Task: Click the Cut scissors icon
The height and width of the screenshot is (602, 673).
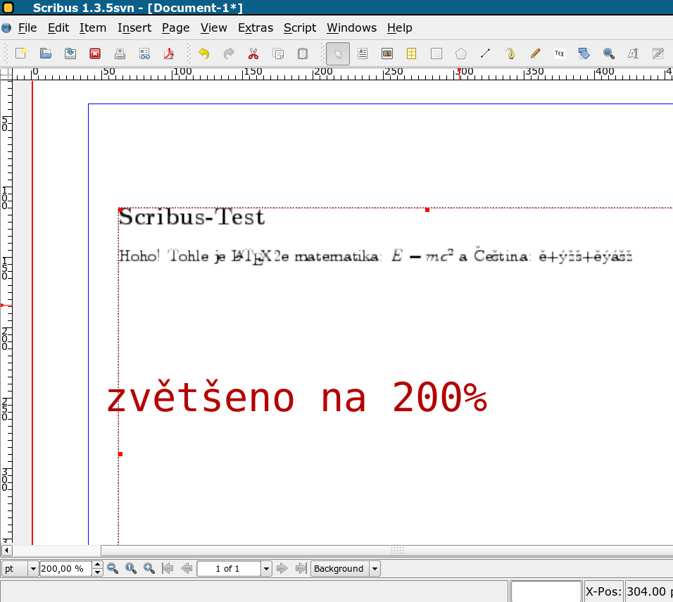Action: (x=253, y=54)
